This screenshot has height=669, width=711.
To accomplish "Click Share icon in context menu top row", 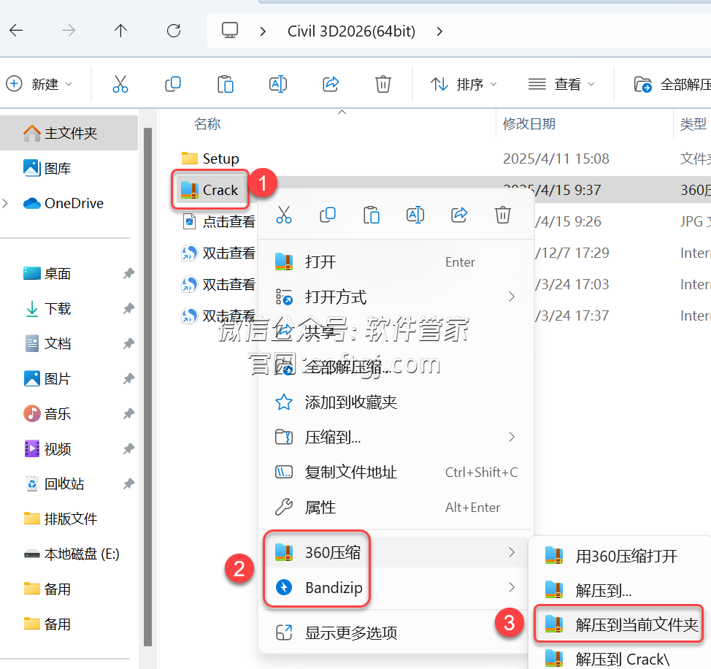I will click(459, 215).
